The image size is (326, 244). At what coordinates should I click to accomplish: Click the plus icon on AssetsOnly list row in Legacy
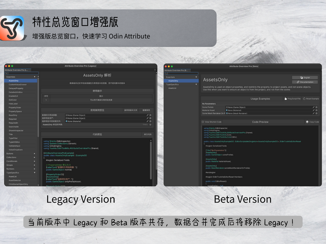(150, 124)
